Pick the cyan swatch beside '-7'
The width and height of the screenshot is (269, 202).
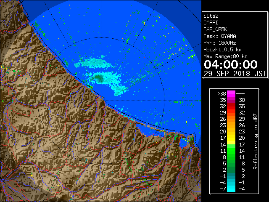tap(231, 189)
